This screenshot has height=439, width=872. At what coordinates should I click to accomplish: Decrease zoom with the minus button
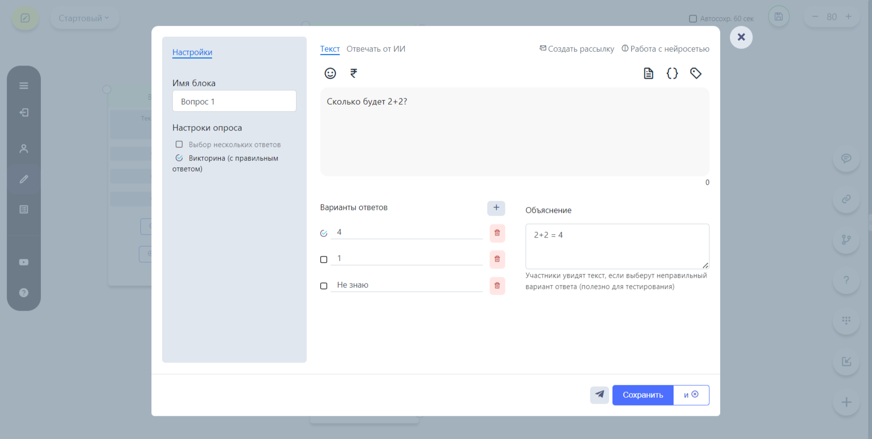click(x=815, y=17)
